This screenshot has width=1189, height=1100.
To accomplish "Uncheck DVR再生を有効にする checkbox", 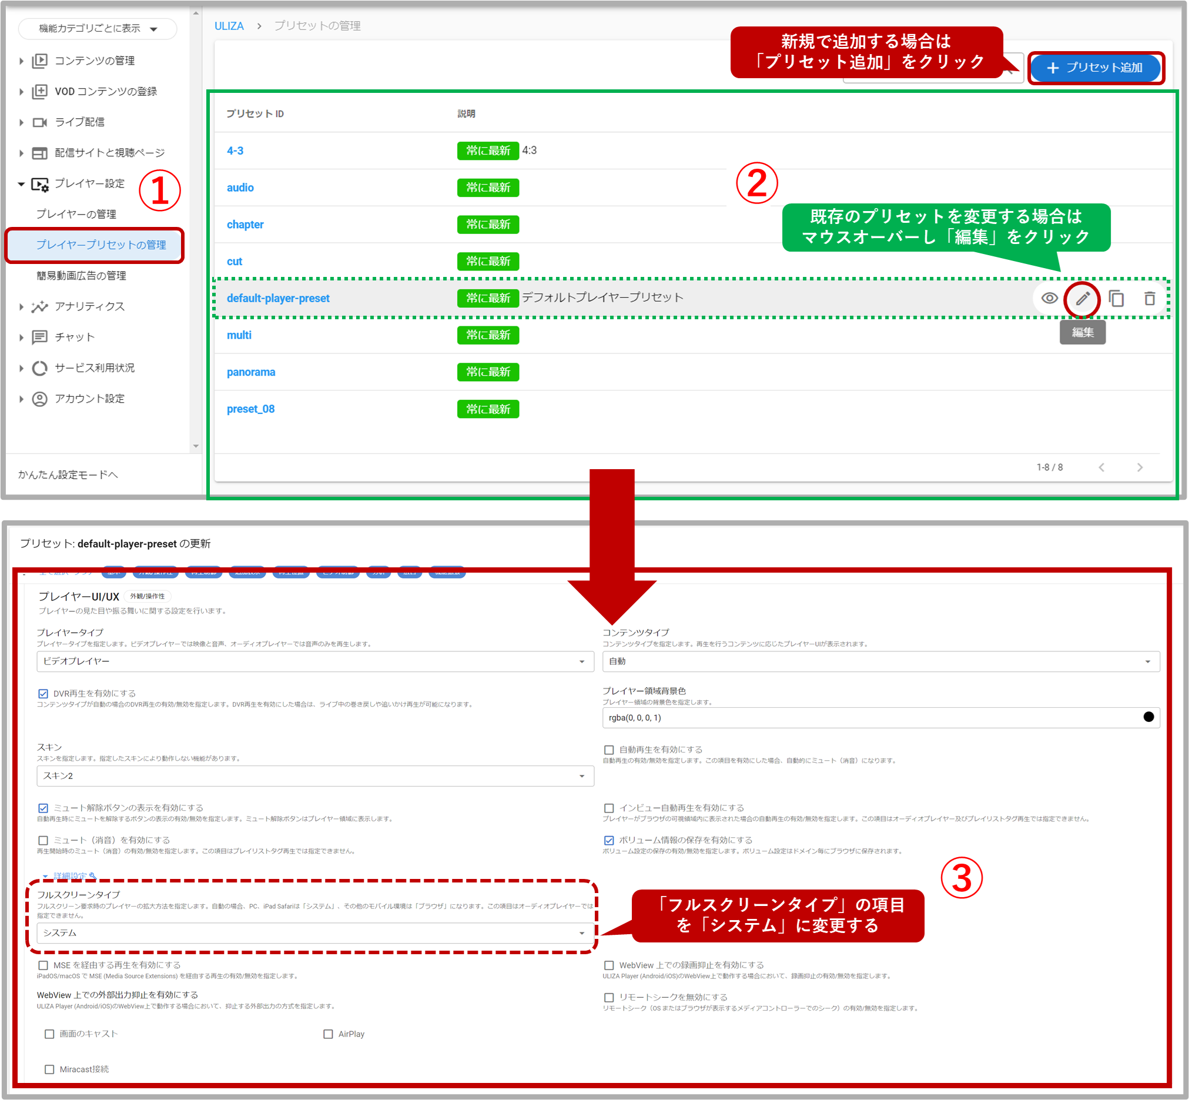I will [x=43, y=693].
